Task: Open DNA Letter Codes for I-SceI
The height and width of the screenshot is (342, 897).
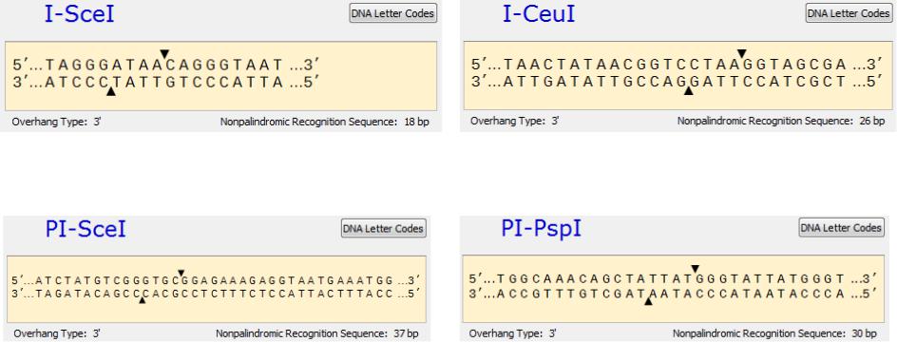Action: pos(393,13)
